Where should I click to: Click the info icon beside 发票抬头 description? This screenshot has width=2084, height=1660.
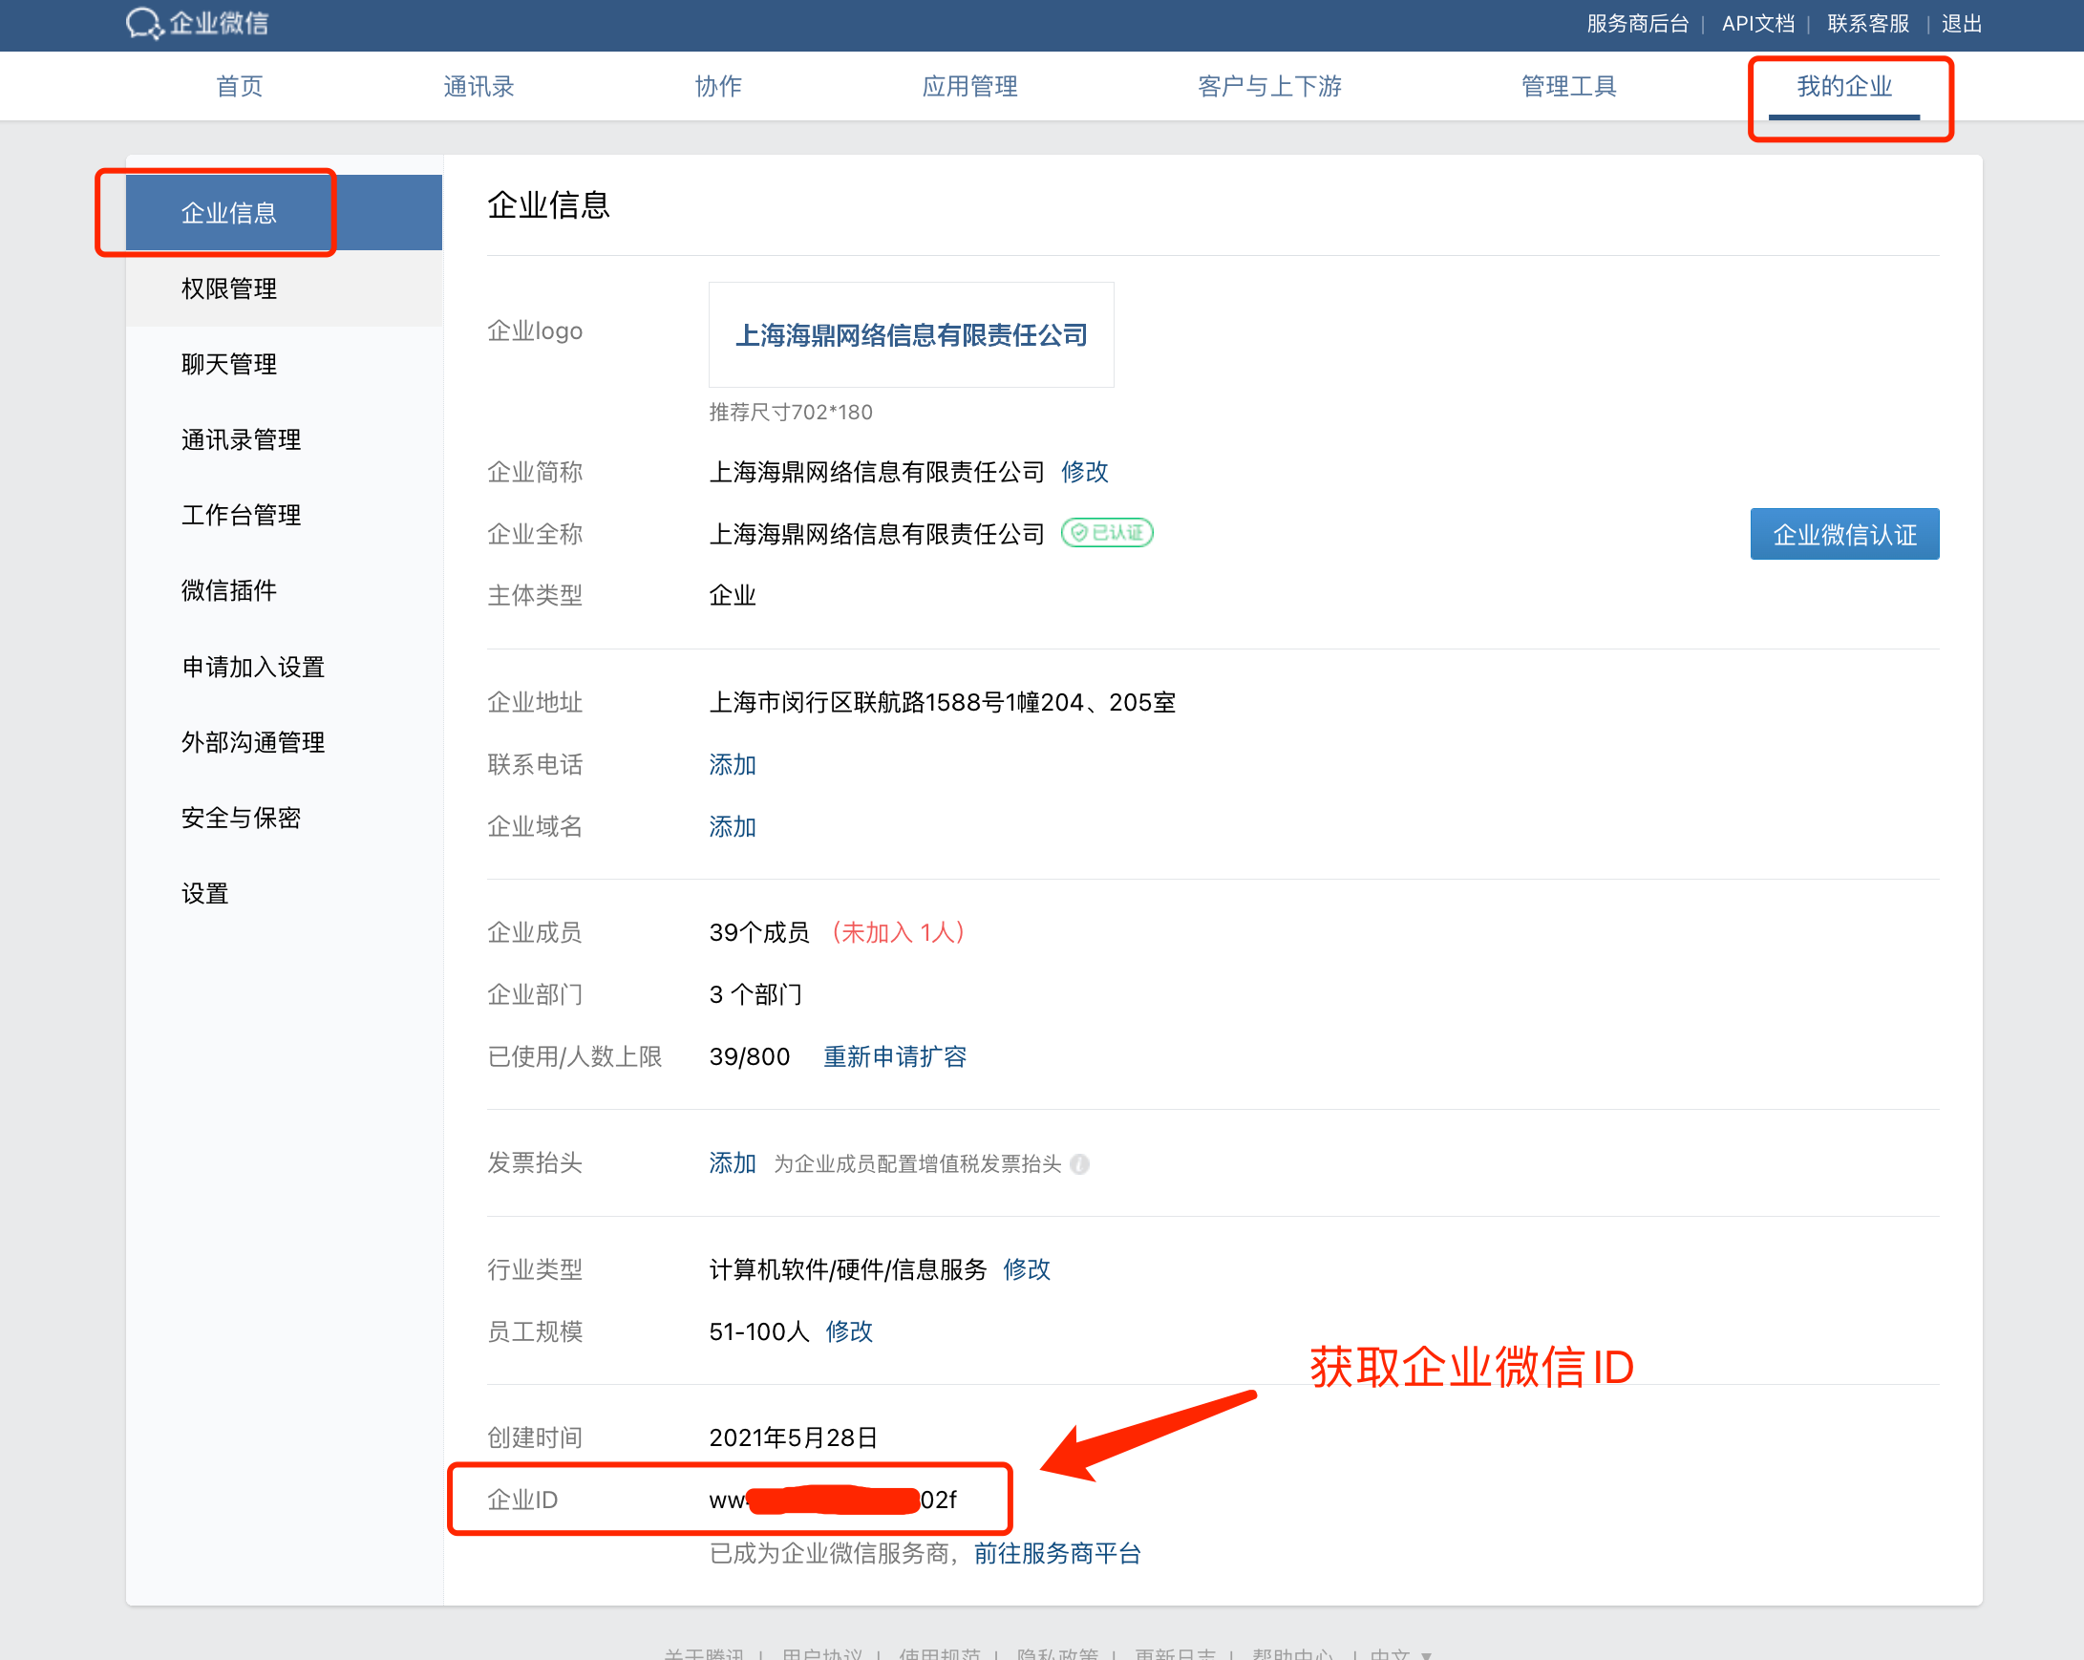point(1079,1164)
